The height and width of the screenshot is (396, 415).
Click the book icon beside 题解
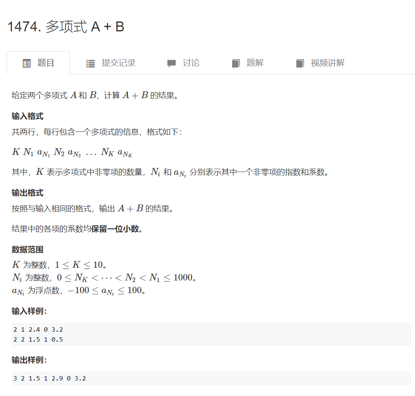click(236, 64)
